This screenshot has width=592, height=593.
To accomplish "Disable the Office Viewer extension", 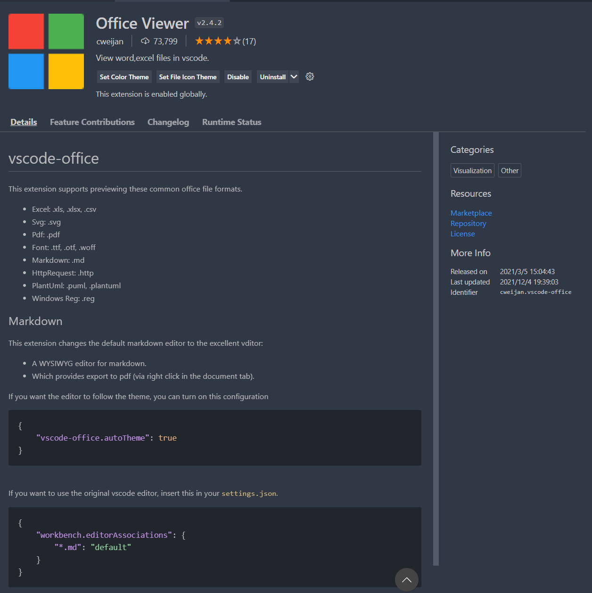I will pyautogui.click(x=238, y=77).
